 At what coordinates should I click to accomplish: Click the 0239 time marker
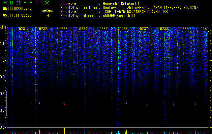tap(184, 29)
